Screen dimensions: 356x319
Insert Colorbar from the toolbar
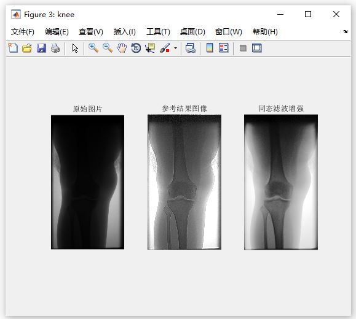pyautogui.click(x=210, y=48)
